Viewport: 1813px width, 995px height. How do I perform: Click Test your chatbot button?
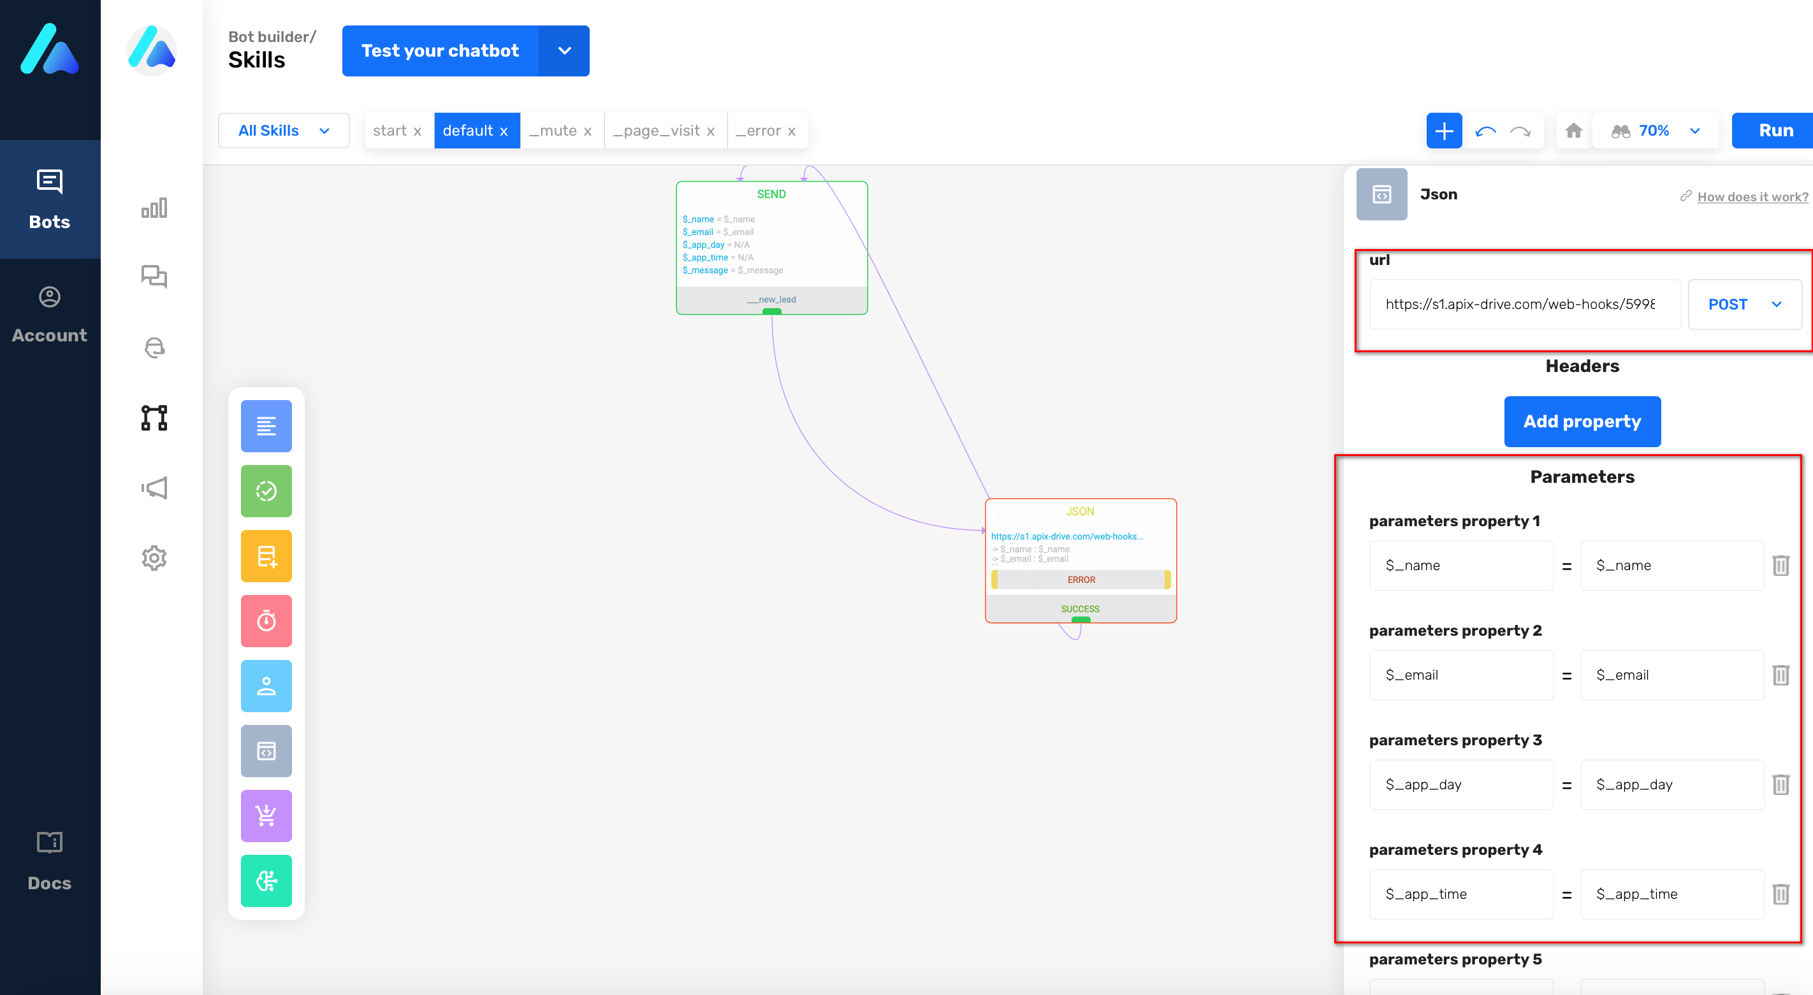pos(440,50)
